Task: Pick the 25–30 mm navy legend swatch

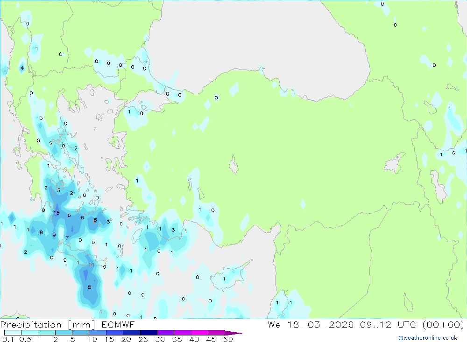Action: pyautogui.click(x=149, y=333)
